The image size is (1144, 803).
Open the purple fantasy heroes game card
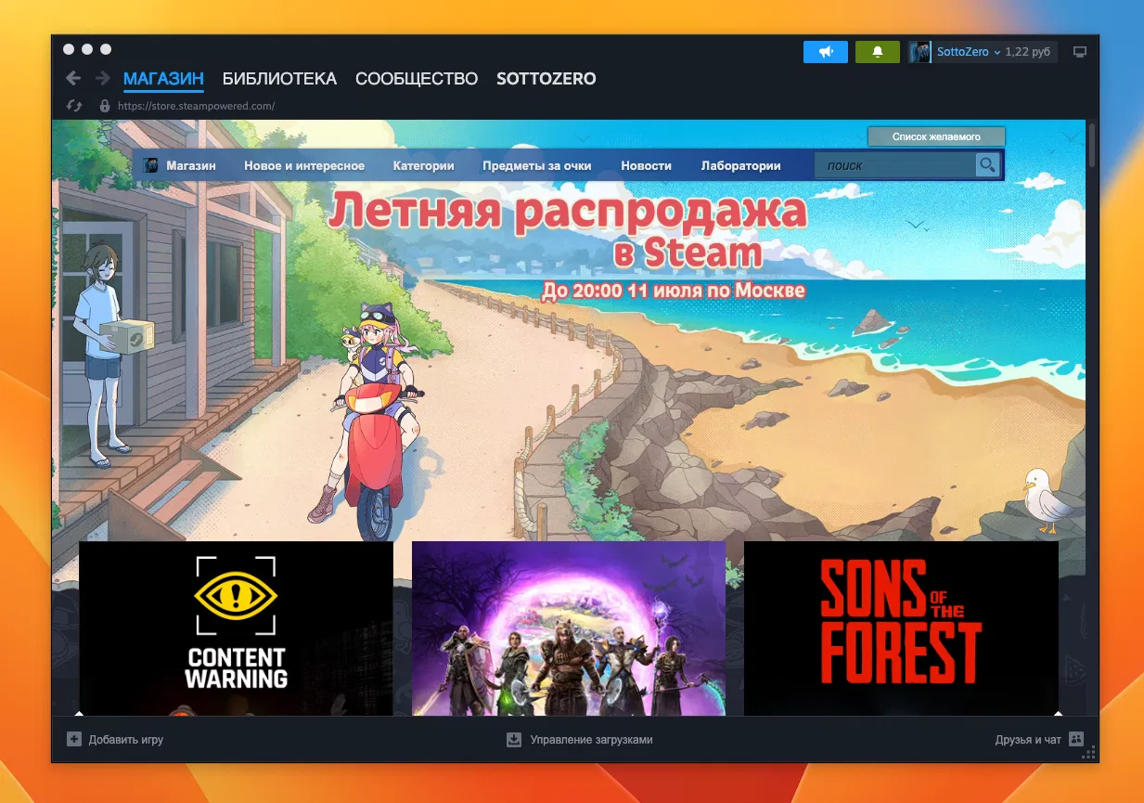pyautogui.click(x=569, y=628)
